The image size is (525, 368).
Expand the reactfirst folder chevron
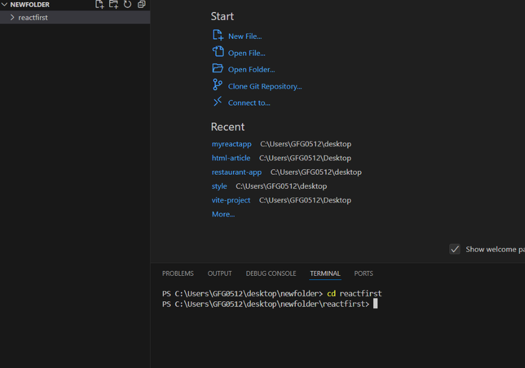coord(12,17)
